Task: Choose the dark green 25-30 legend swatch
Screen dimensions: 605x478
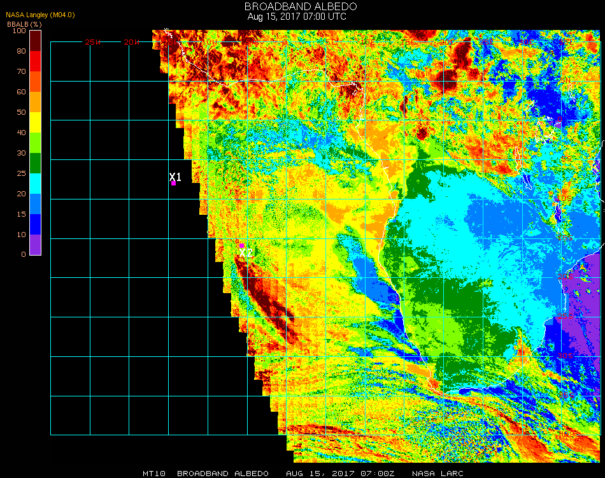Action: tap(36, 163)
